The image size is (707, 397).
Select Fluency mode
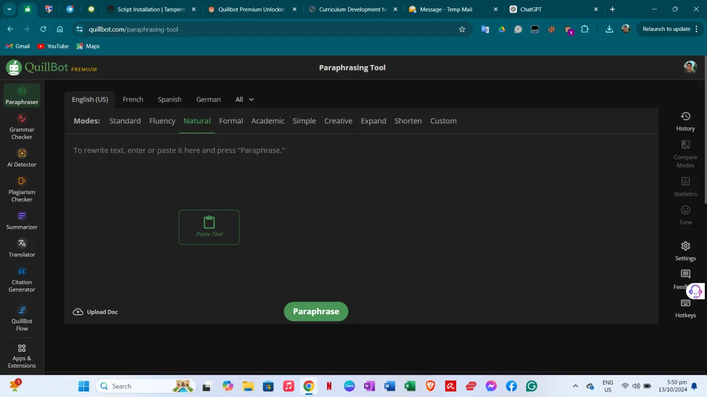click(162, 121)
